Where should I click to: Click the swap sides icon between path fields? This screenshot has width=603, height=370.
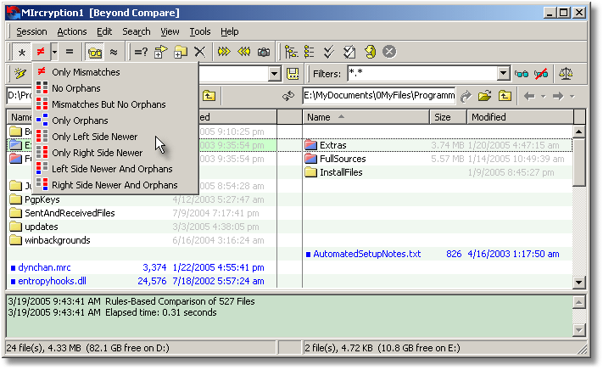pos(288,96)
